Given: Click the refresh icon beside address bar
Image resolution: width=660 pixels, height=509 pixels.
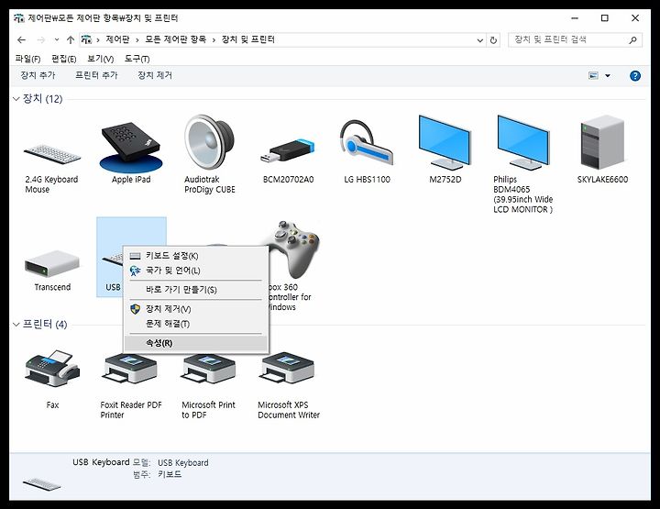Looking at the screenshot, I should point(493,40).
